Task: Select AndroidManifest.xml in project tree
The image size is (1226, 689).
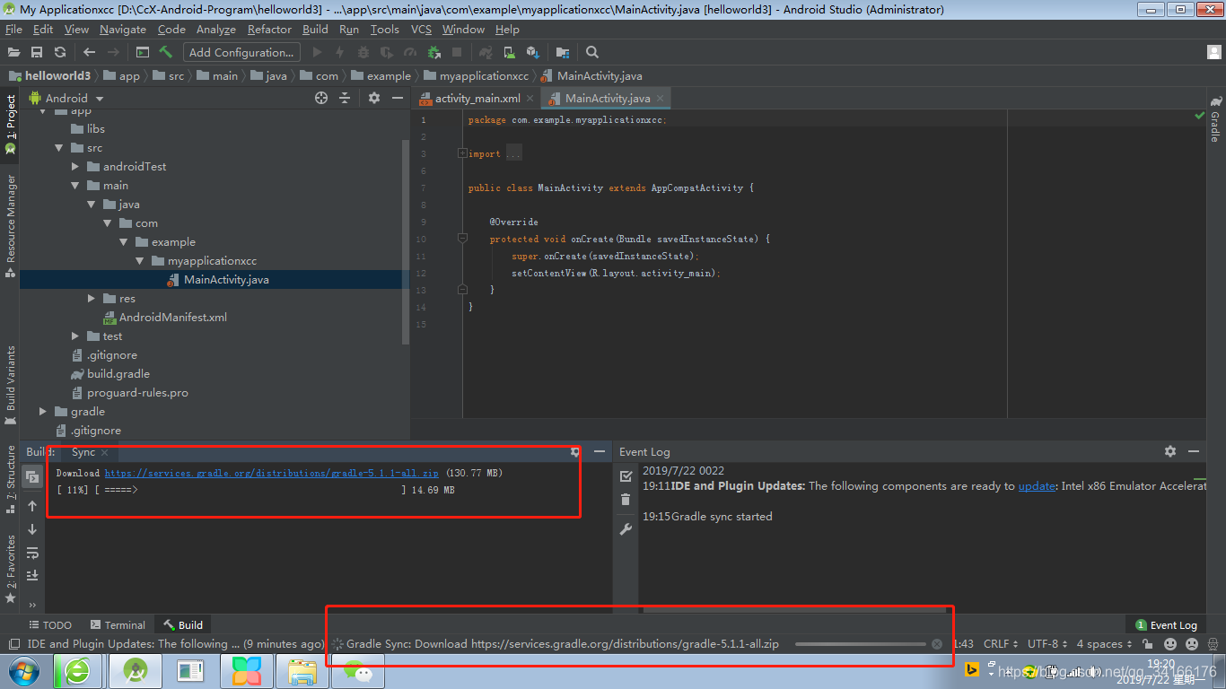Action: tap(172, 318)
